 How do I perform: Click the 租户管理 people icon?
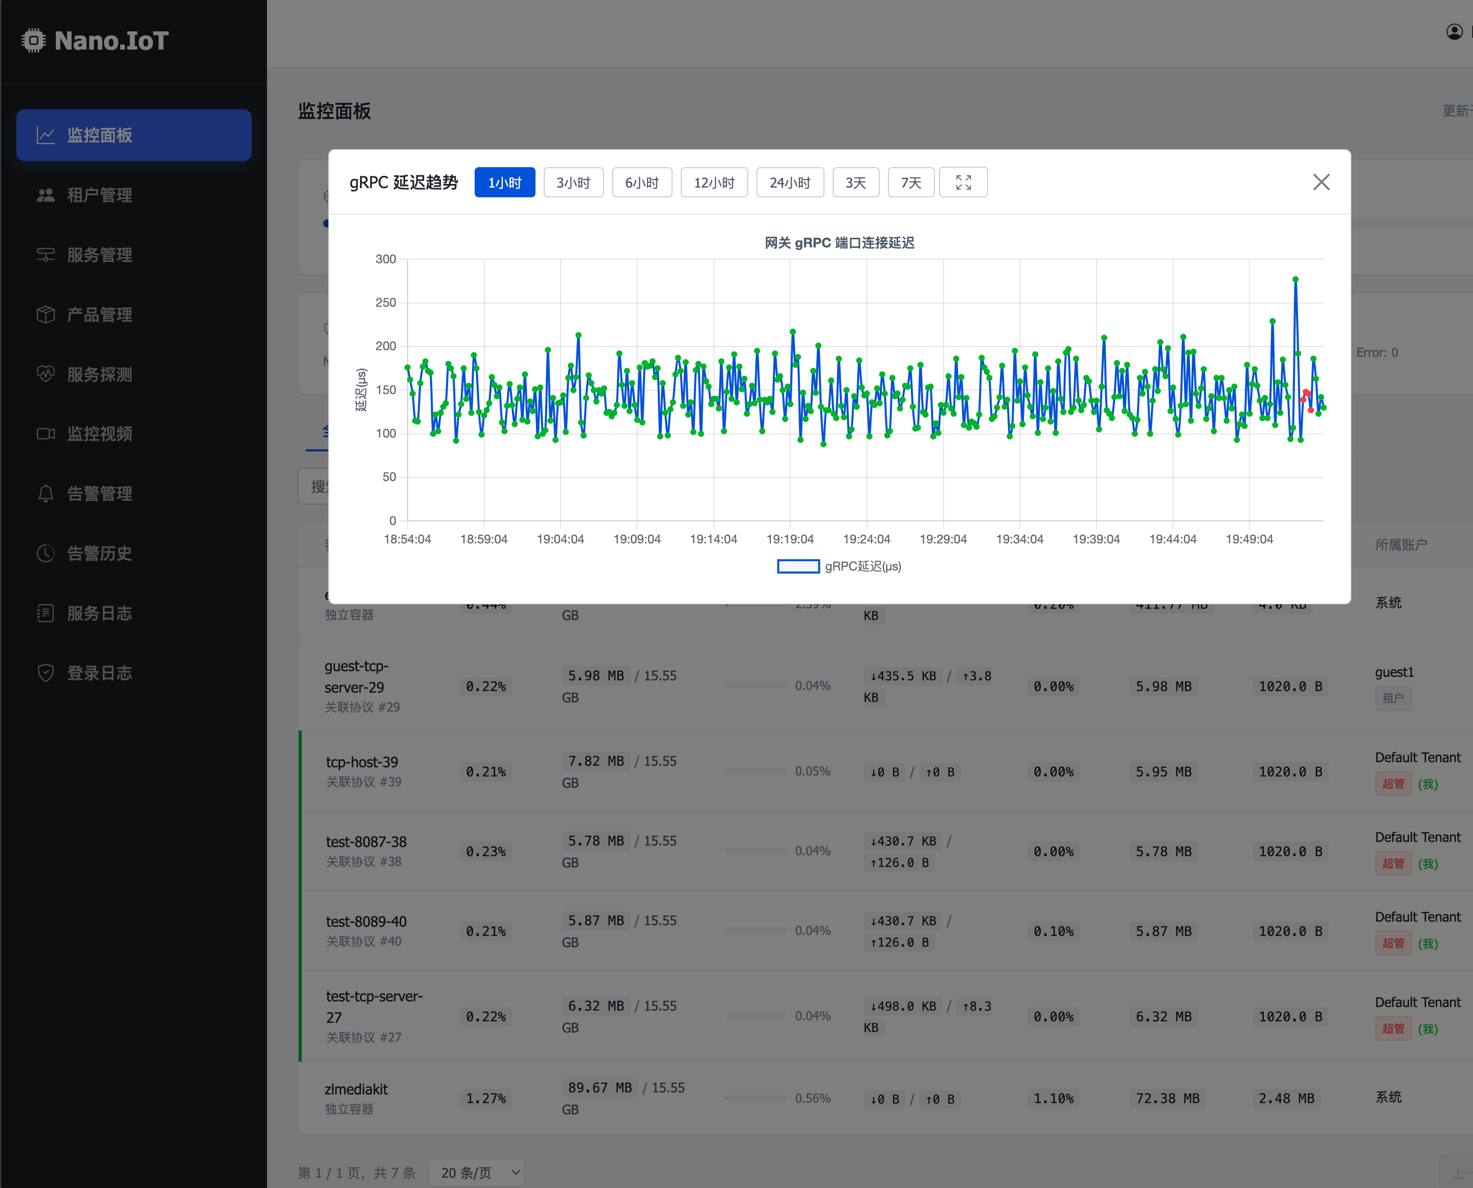[x=45, y=195]
